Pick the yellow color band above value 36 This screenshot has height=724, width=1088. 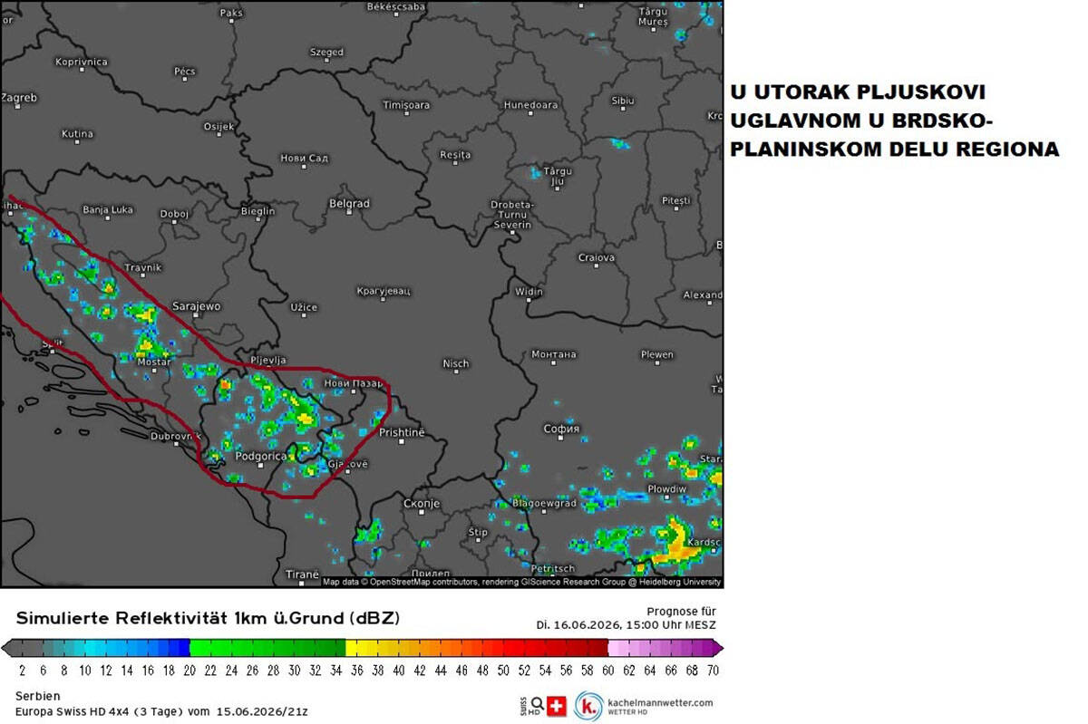coord(356,647)
